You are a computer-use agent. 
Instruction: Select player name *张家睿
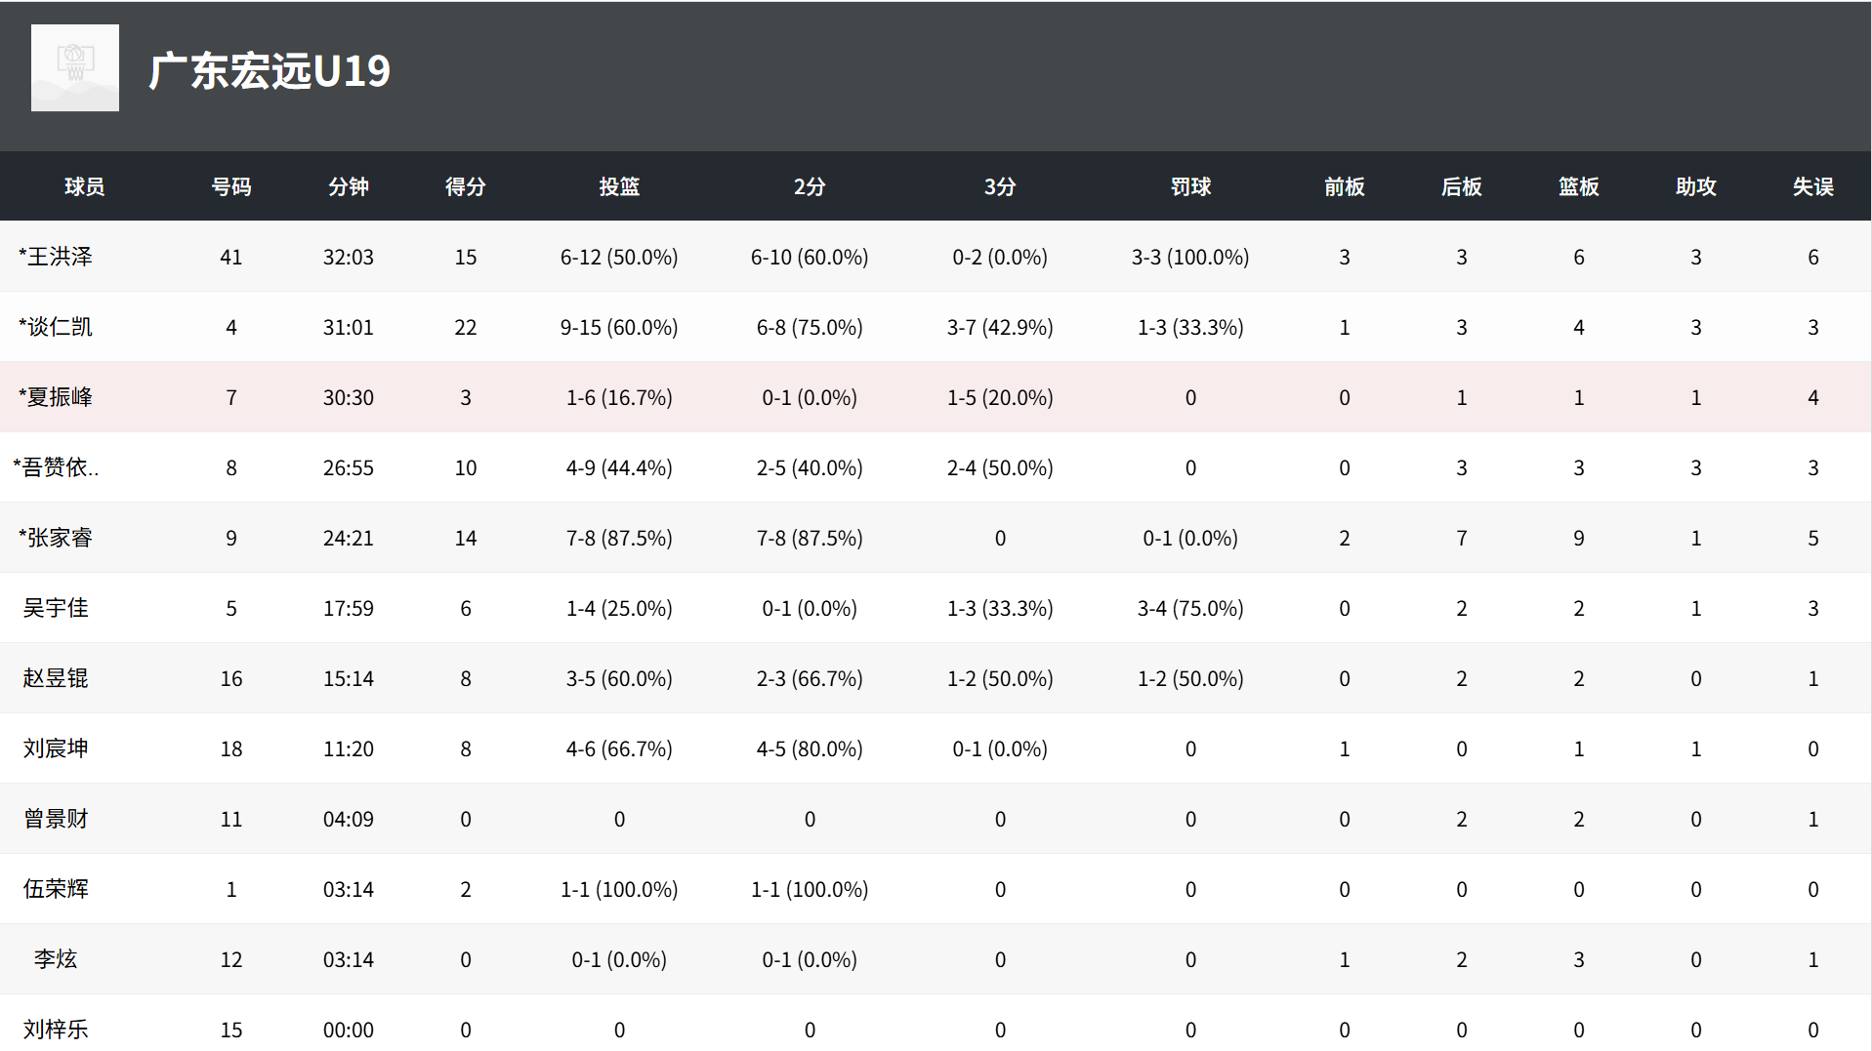56,538
